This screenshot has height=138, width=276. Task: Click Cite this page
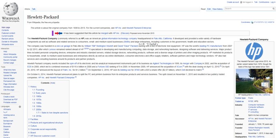pos(9,90)
